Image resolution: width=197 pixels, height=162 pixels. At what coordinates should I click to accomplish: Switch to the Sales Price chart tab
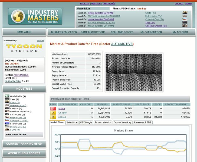(72, 122)
